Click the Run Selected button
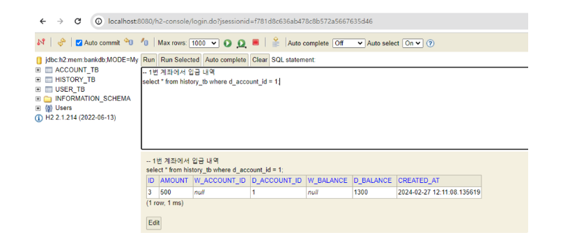Viewport: 563px width, 251px height. point(180,60)
